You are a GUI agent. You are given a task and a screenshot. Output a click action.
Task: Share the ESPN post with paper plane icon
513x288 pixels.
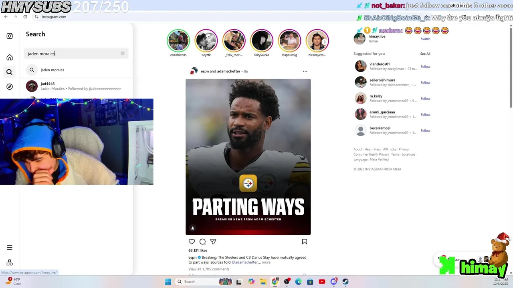click(213, 242)
